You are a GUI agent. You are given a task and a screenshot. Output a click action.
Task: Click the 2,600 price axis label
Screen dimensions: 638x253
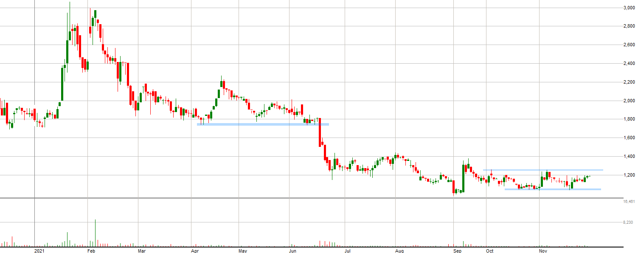point(629,45)
